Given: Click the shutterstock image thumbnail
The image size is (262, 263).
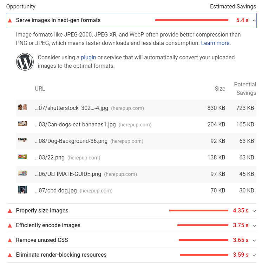Looking at the screenshot, I should click(22, 107).
